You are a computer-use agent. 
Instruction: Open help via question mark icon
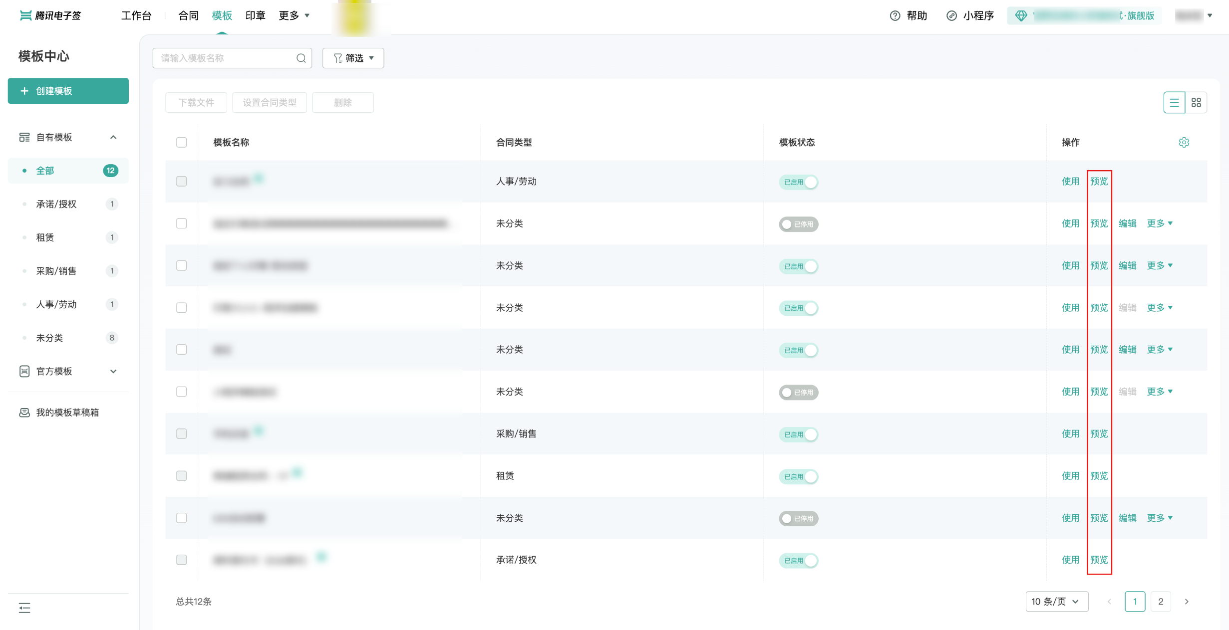[x=895, y=16]
